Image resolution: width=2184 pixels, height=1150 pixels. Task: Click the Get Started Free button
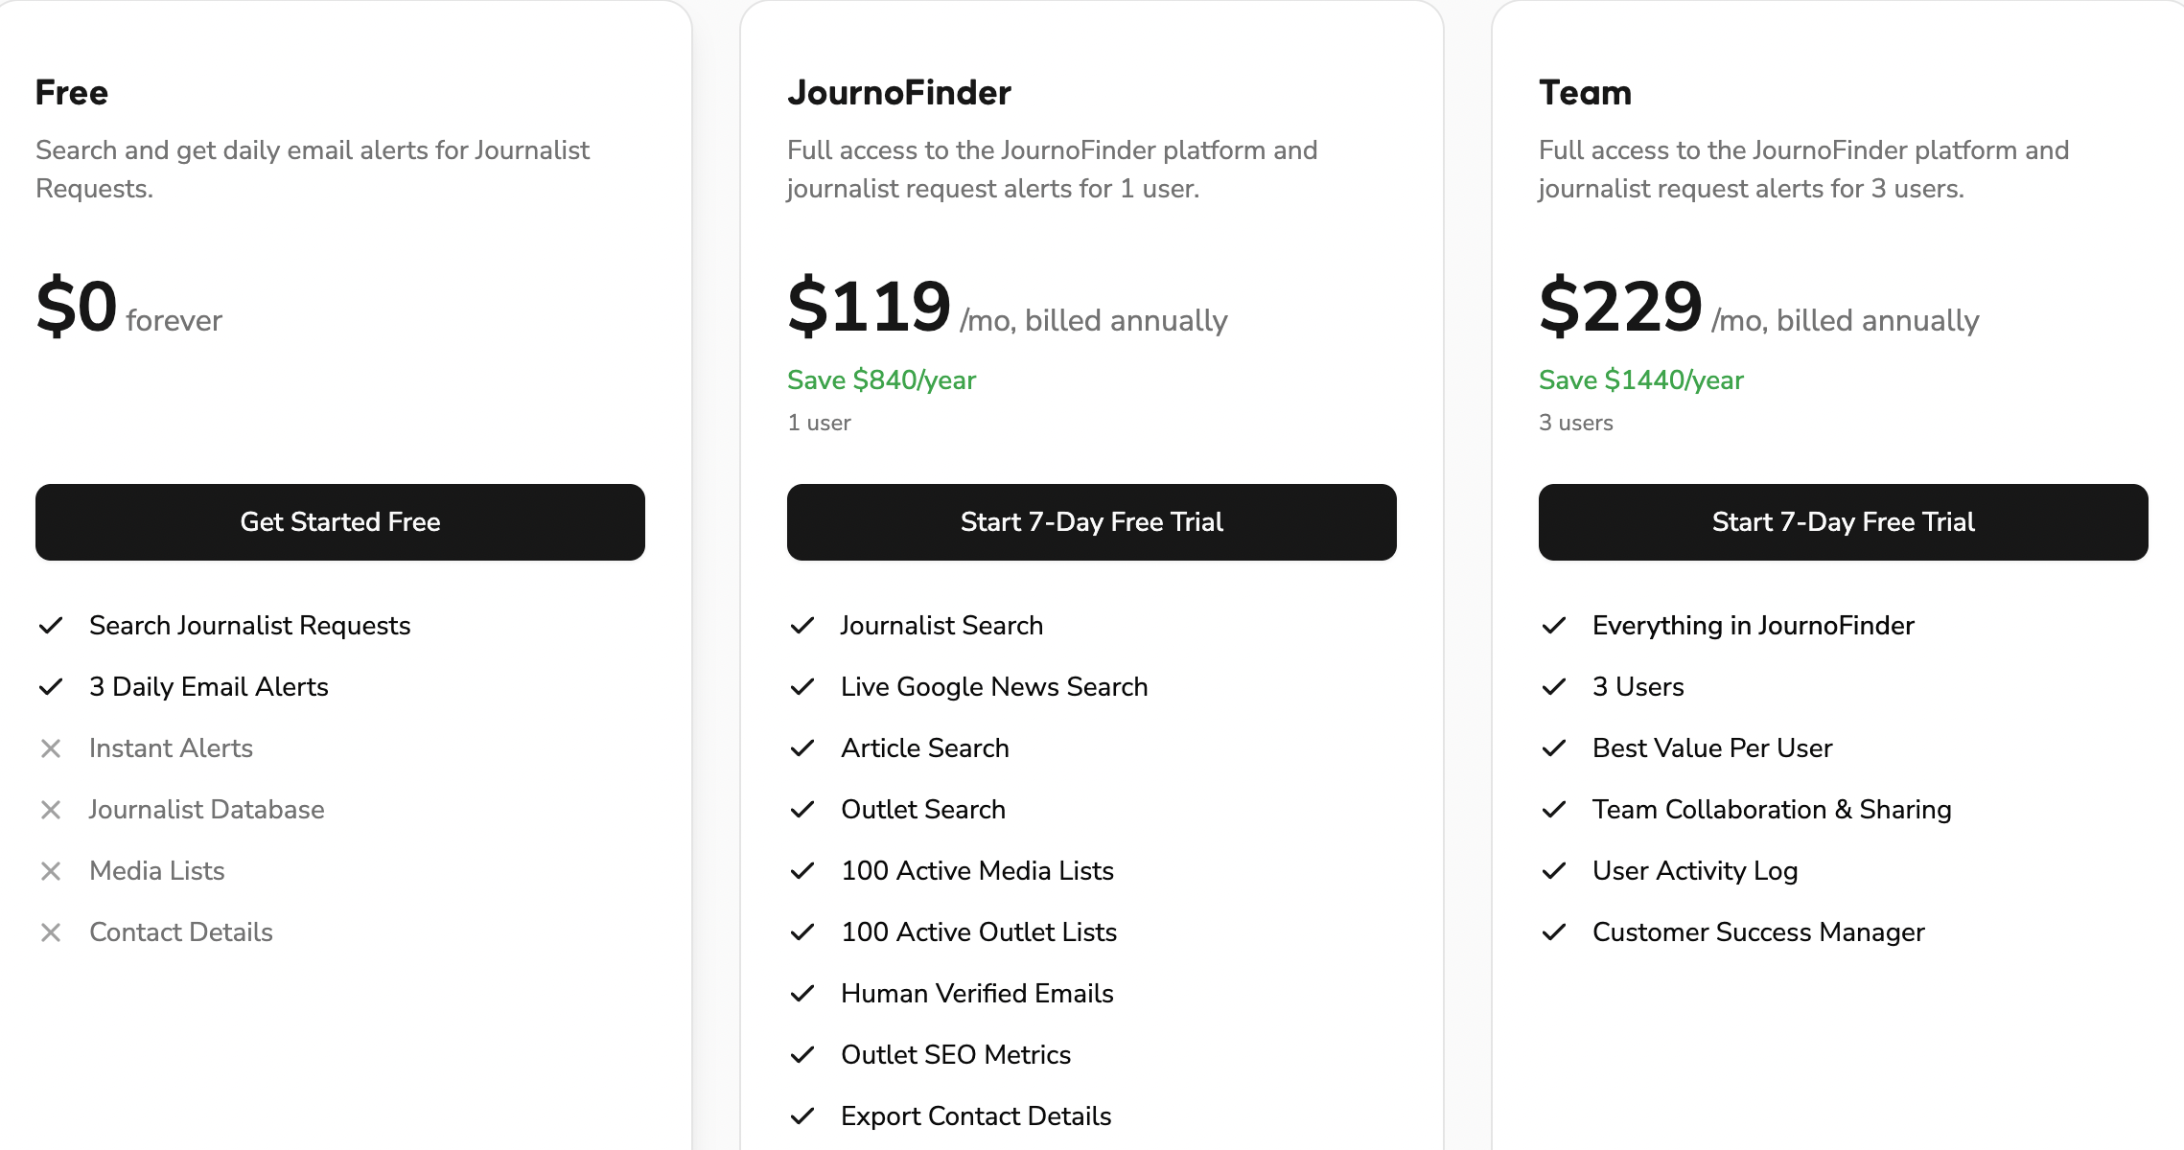pyautogui.click(x=340, y=522)
